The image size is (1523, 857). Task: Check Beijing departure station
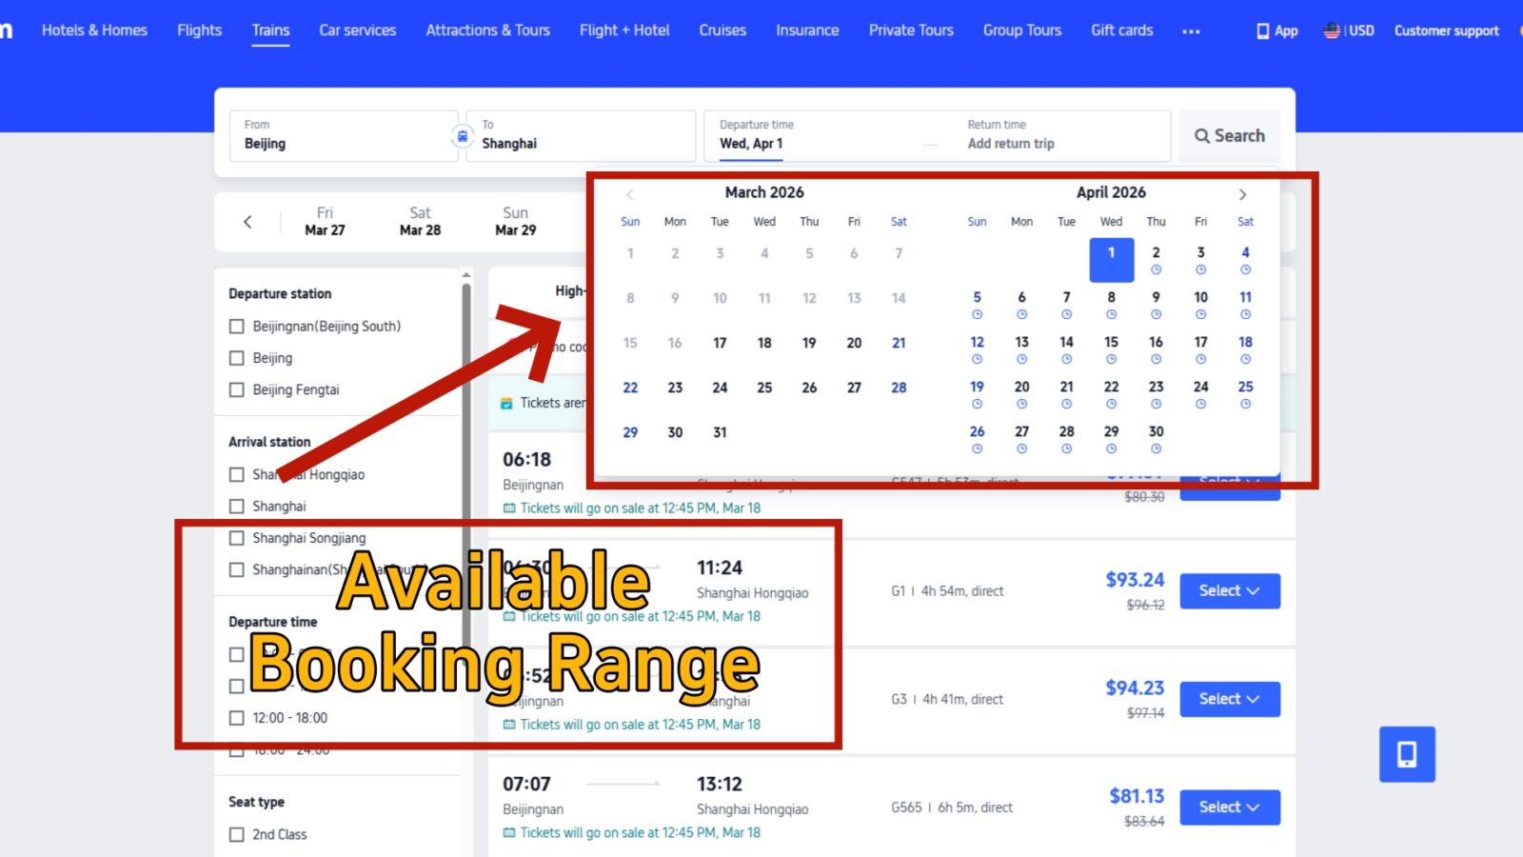coord(237,358)
